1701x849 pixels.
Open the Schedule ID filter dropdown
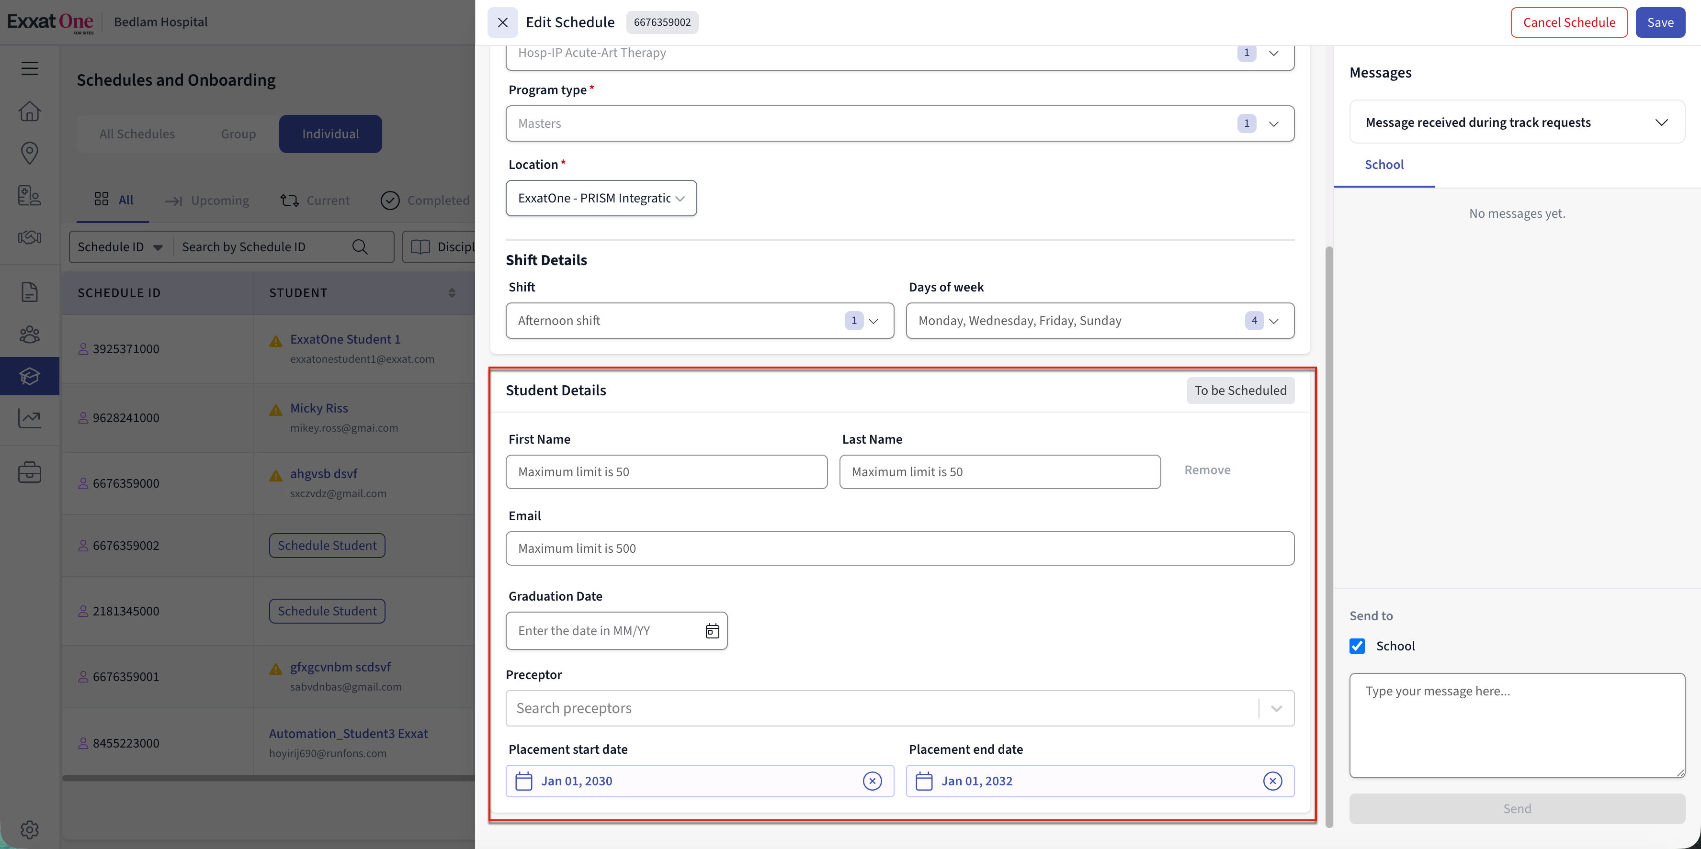(120, 247)
